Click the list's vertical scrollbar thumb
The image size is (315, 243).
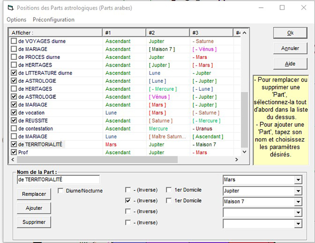pos(244,120)
